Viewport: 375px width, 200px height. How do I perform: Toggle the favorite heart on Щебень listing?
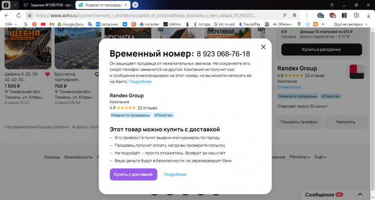(x=47, y=74)
